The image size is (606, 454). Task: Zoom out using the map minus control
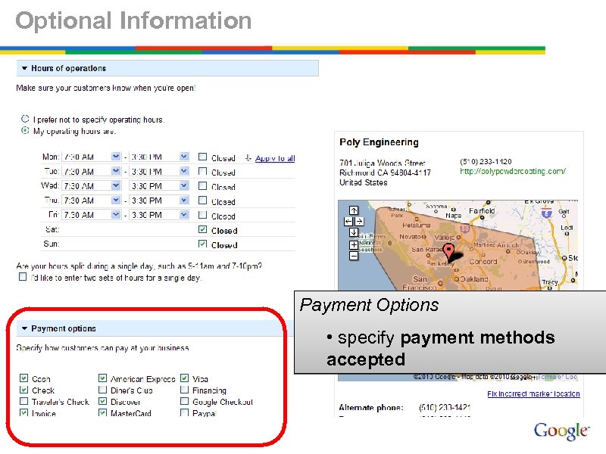(354, 256)
